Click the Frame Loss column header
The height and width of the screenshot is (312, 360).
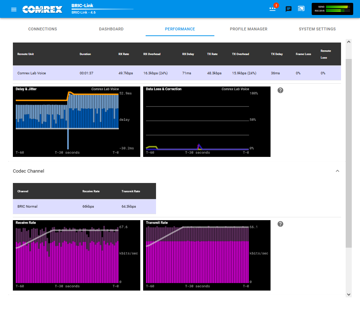pos(303,54)
